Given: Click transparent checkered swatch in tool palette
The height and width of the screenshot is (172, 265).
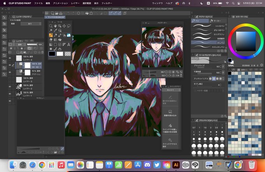Looking at the screenshot, I should 68,54.
